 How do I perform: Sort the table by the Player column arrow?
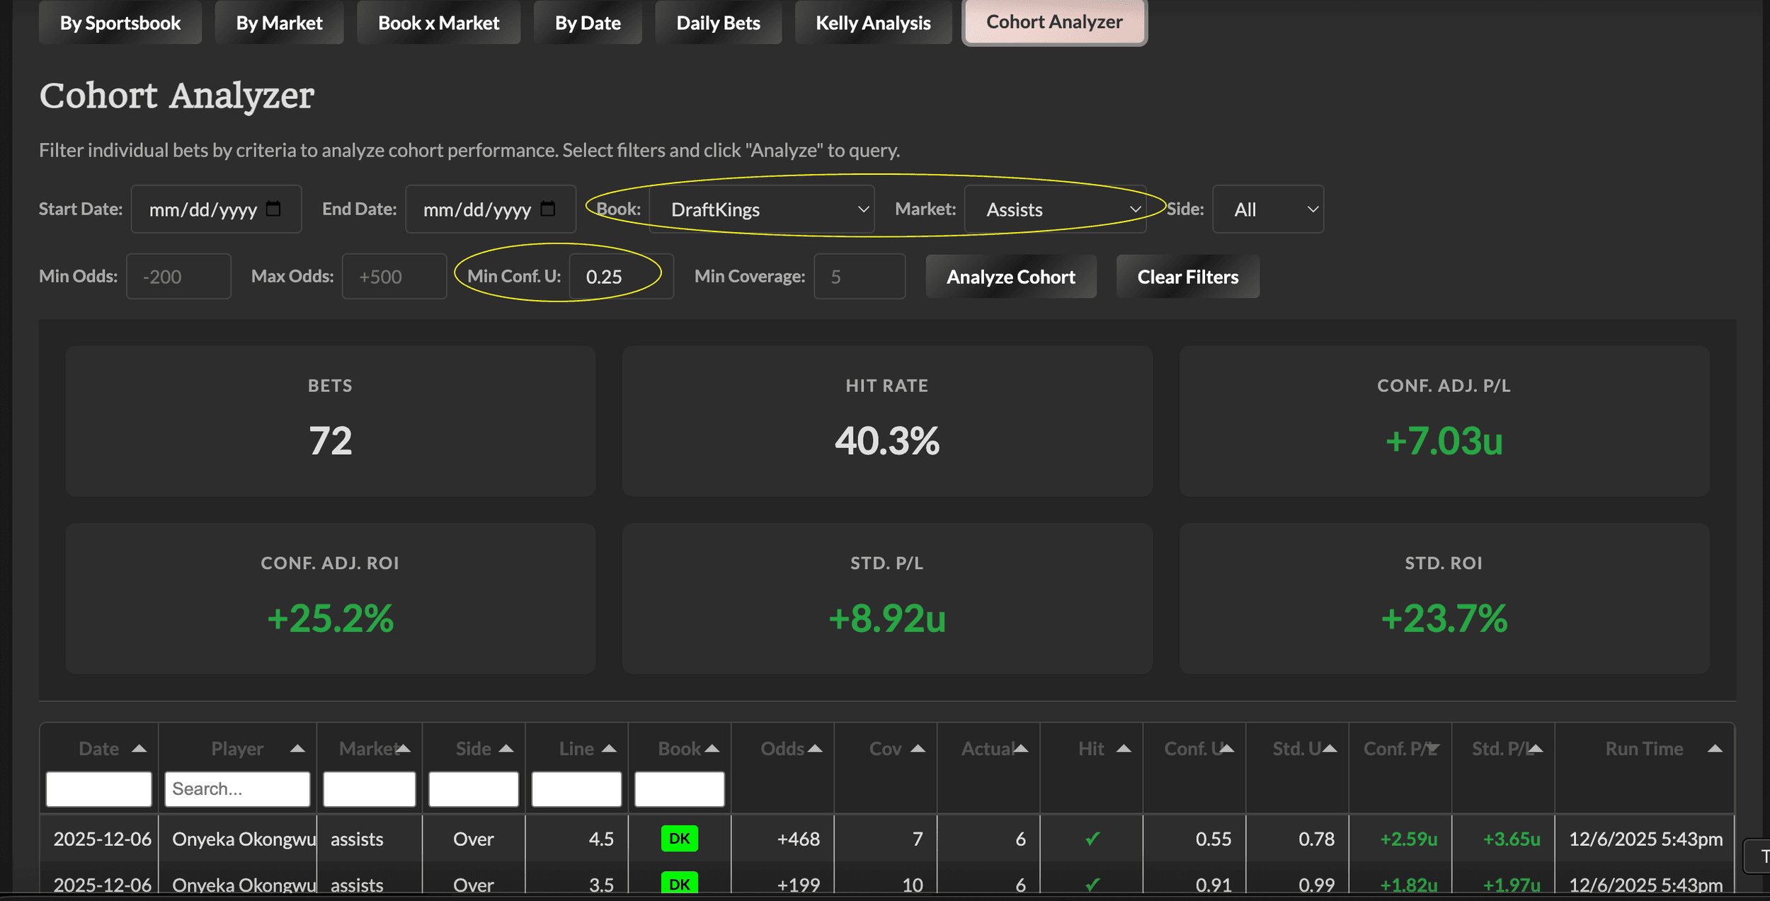point(297,749)
